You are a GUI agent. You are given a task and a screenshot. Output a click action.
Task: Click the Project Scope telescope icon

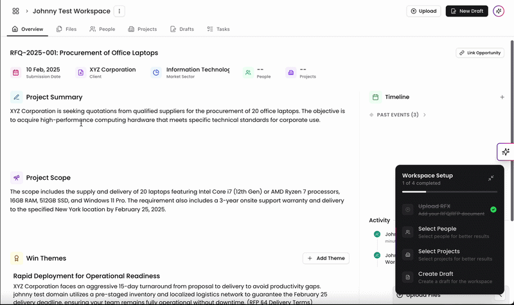coord(17,178)
